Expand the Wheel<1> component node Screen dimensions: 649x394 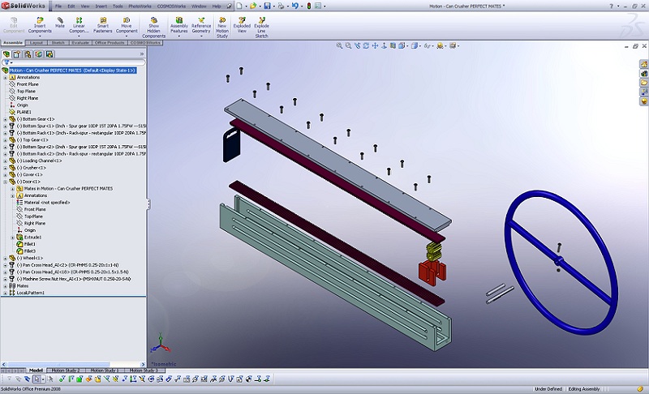5,258
